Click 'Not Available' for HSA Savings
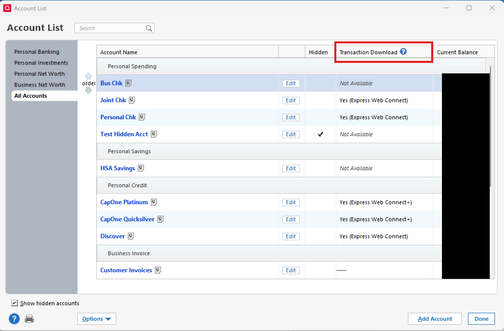504x331 pixels. (356, 168)
